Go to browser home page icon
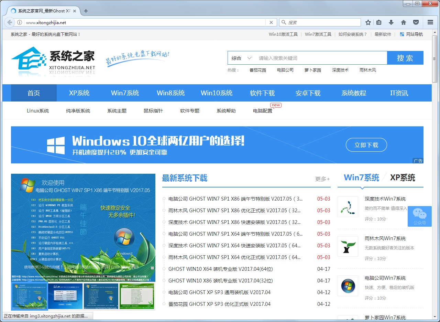 404,22
